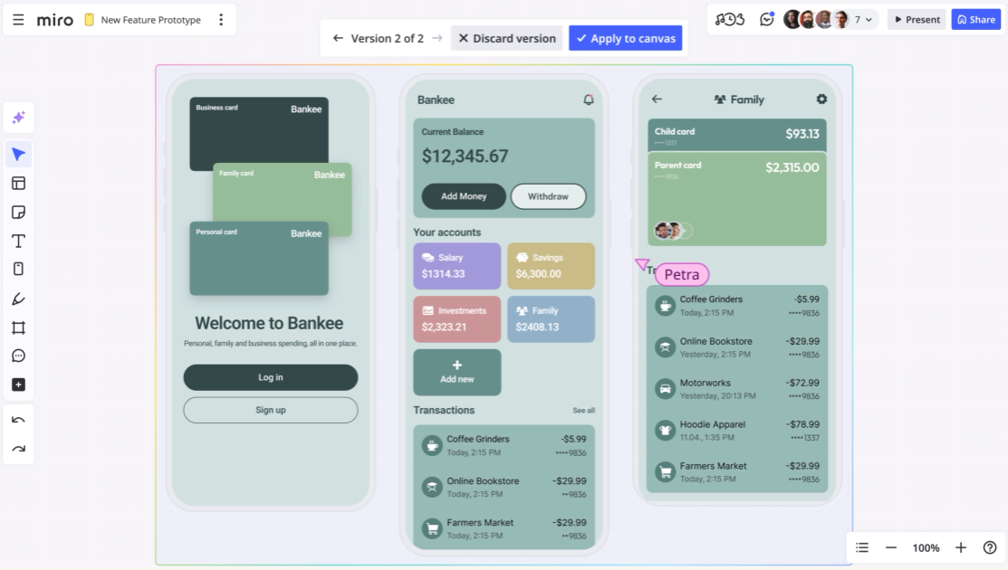Open the frames list panel

862,547
